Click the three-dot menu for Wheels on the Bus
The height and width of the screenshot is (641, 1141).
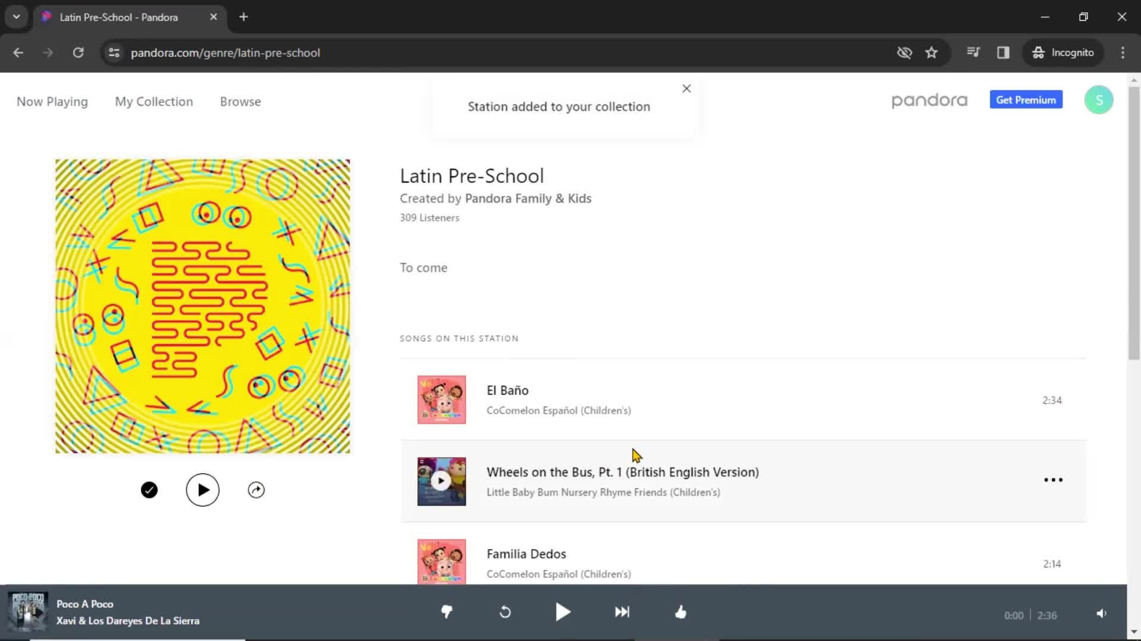point(1052,481)
